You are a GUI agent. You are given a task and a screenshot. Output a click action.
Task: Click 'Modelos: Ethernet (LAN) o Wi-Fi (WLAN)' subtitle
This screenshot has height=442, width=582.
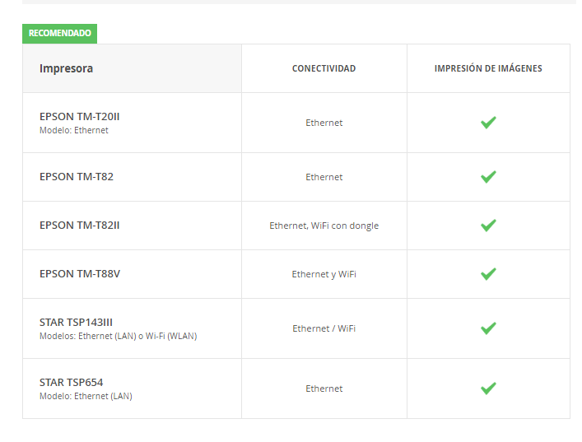click(x=119, y=336)
